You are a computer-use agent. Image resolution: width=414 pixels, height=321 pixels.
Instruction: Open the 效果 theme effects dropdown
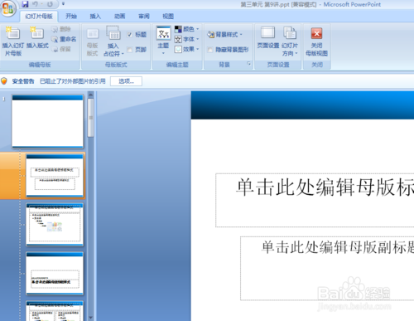point(187,49)
